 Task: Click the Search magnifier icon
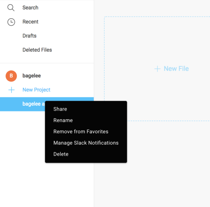click(11, 8)
